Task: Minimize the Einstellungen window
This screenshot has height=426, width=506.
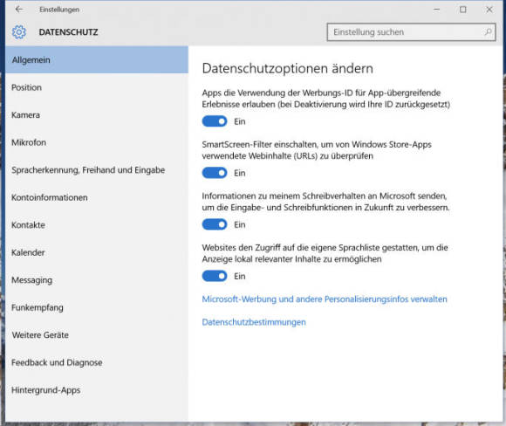Action: [x=436, y=10]
